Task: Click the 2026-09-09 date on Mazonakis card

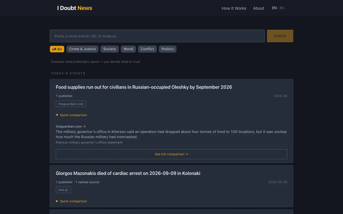Action: [x=278, y=182]
